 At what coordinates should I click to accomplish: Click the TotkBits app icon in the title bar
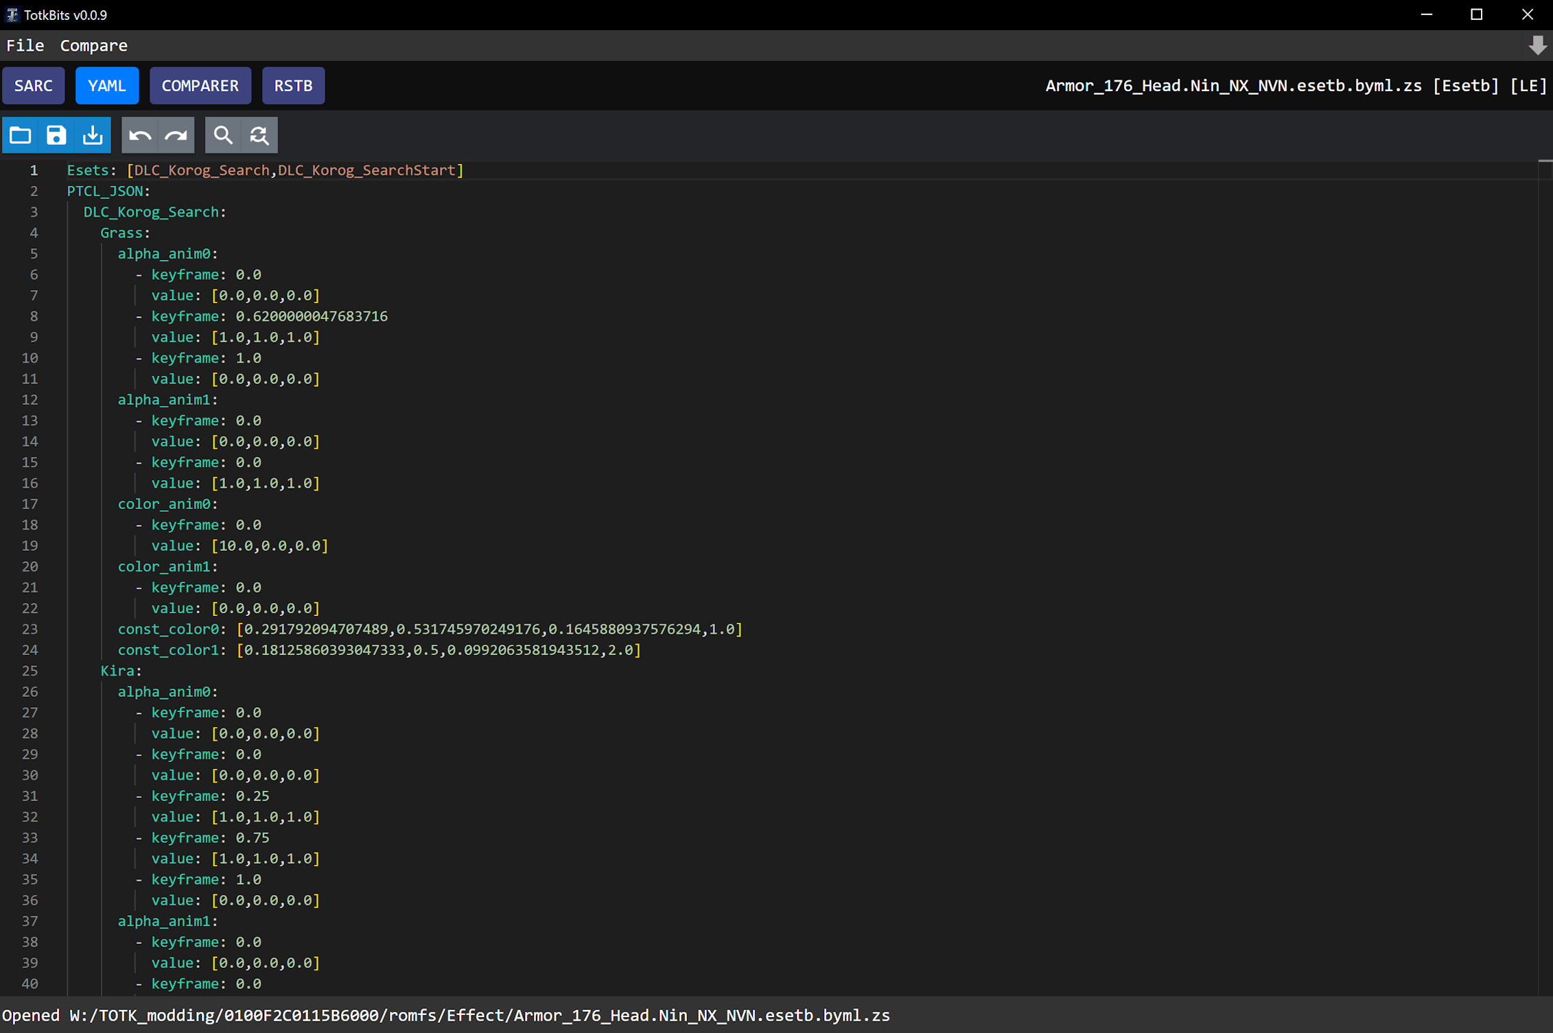(12, 14)
